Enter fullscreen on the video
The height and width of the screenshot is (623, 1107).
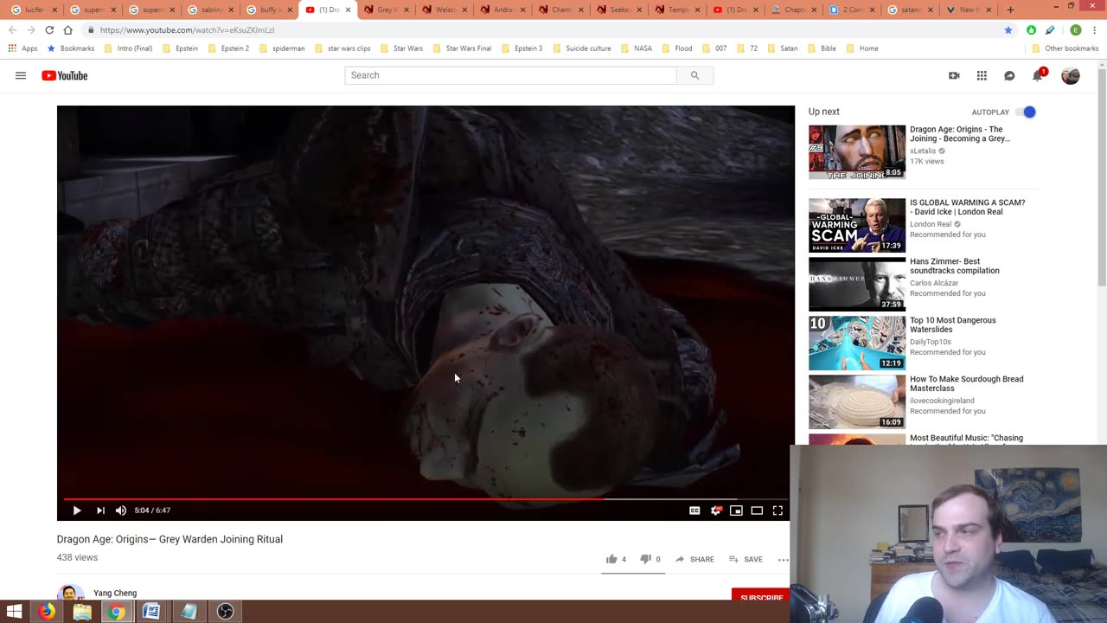tap(777, 511)
